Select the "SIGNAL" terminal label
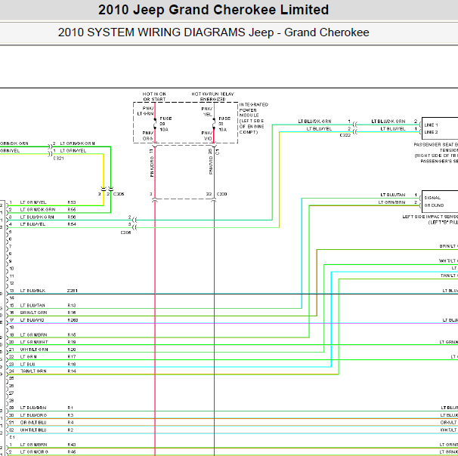Screen dimensions: 458x456 [432, 198]
